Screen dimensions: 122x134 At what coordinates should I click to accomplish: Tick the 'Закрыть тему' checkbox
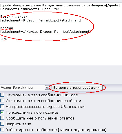pyautogui.click(x=2, y=124)
